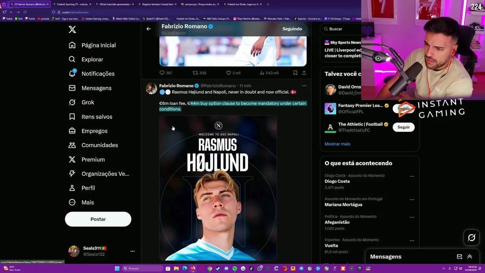This screenshot has width=485, height=273.
Task: Bookmark the post with 543 mil views
Action: tap(295, 73)
